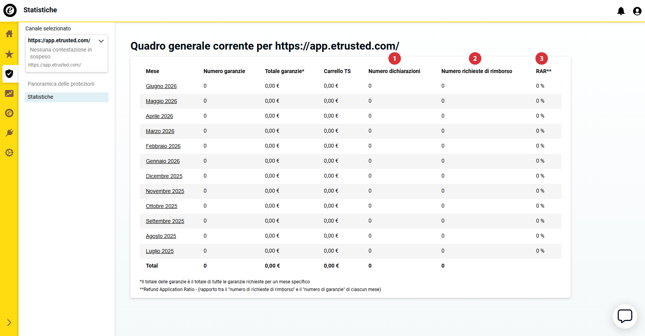Click the Quadro generale corrente heading
Viewport: 645px width, 336px height.
pyautogui.click(x=265, y=46)
